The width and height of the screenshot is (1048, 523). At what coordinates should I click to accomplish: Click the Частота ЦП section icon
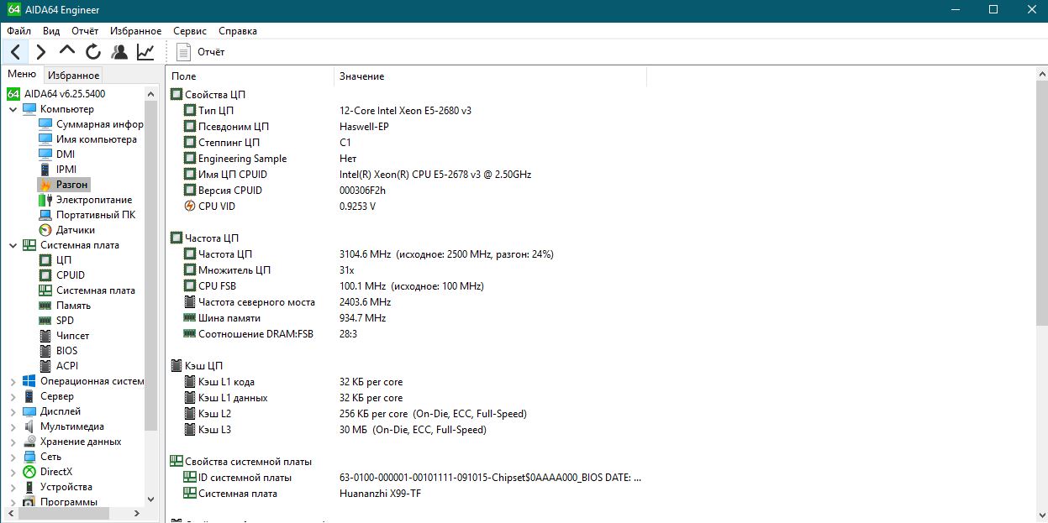[176, 238]
